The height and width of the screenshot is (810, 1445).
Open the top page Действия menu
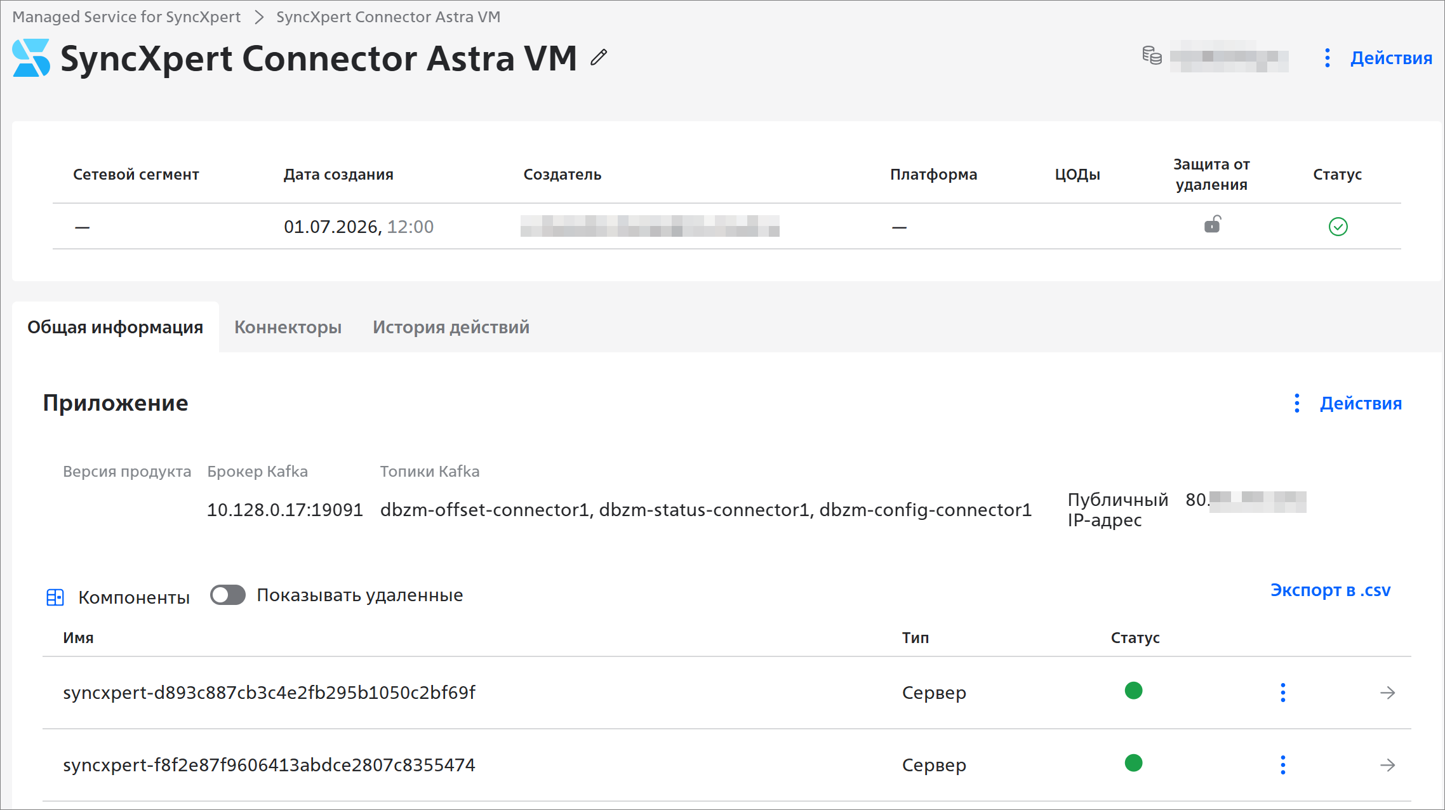point(1378,58)
